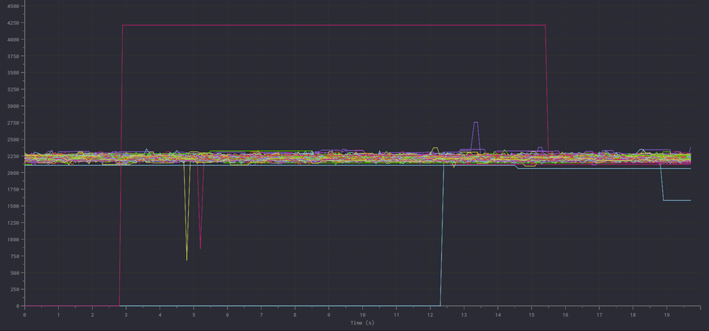Click time-axis tick label 14

tap(498, 314)
